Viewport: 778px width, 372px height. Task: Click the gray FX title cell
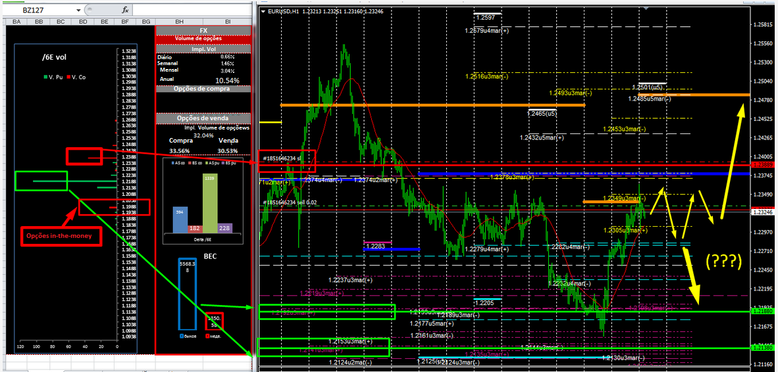tap(203, 31)
